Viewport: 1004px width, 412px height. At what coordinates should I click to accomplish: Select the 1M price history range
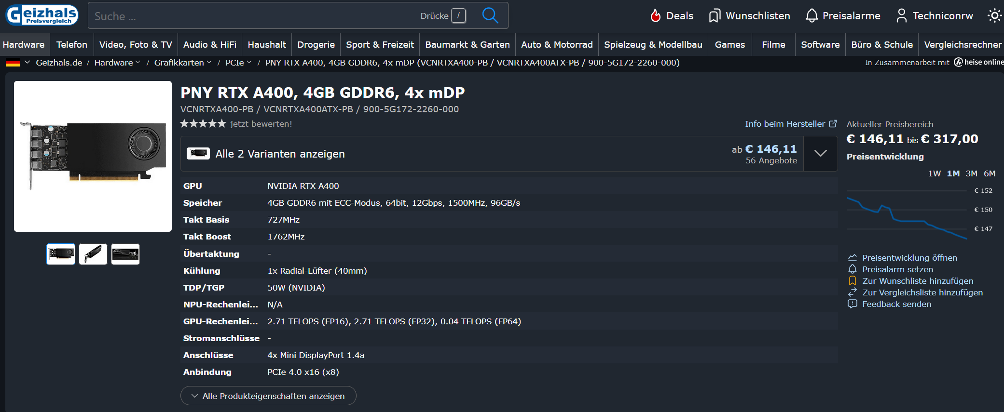coord(953,173)
